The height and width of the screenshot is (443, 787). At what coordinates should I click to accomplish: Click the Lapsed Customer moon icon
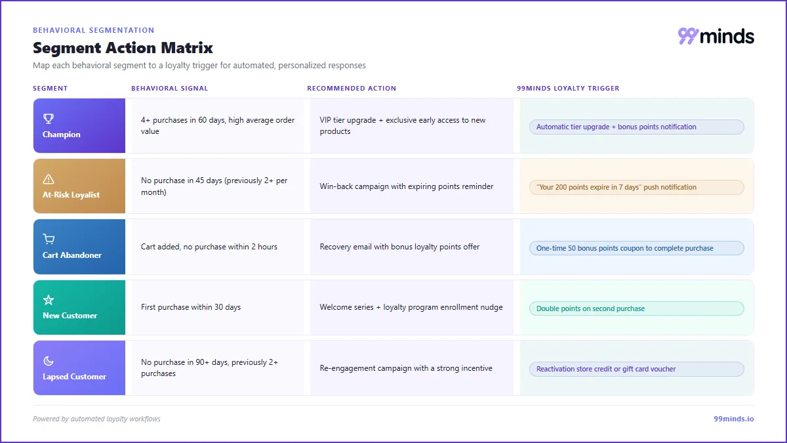(48, 361)
